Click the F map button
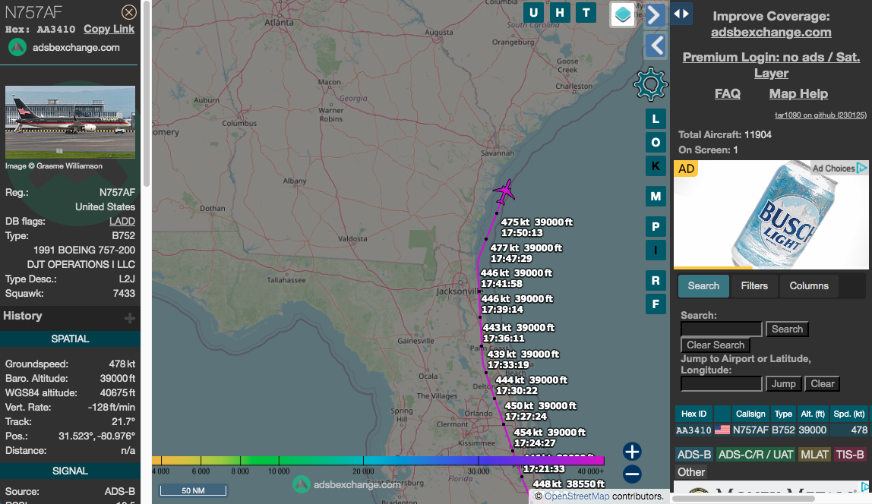This screenshot has width=872, height=504. [656, 304]
